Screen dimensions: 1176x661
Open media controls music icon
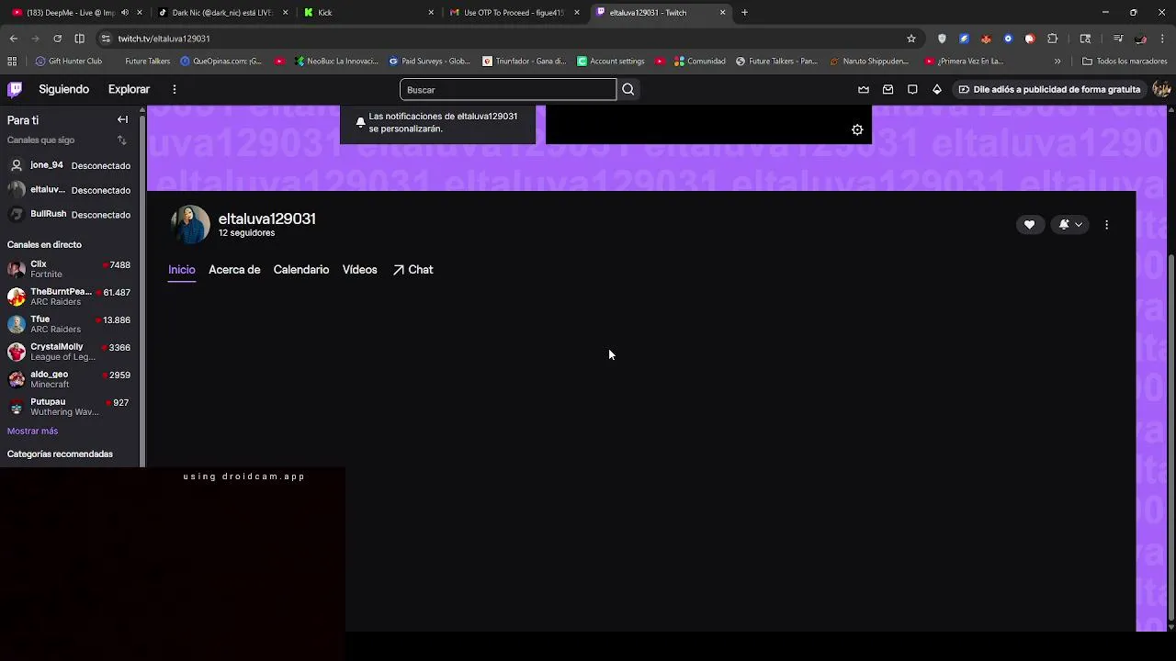click(x=1118, y=39)
